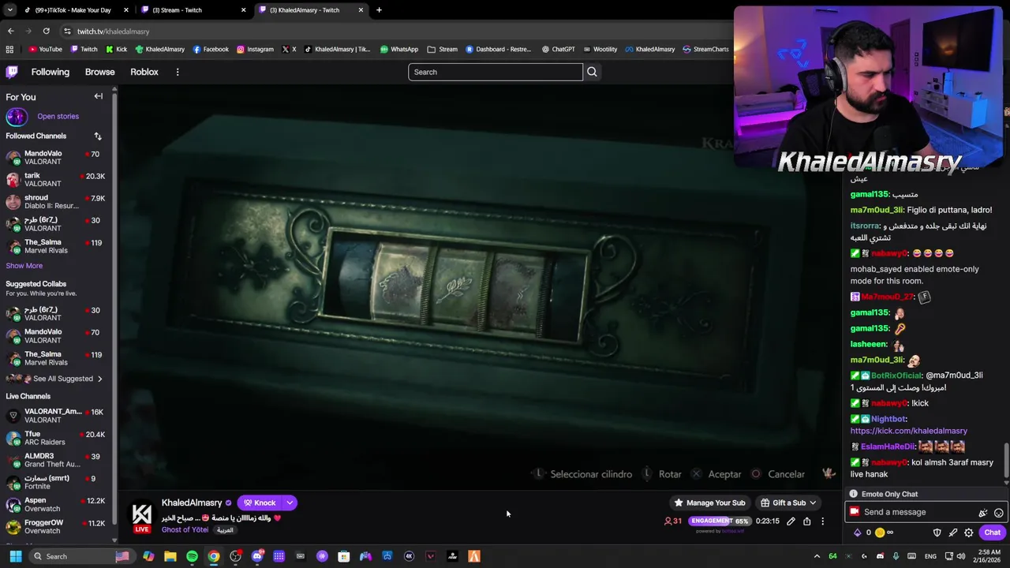Screen dimensions: 1010x568
Task: Open Spotify from the taskbar
Action: tap(192, 556)
